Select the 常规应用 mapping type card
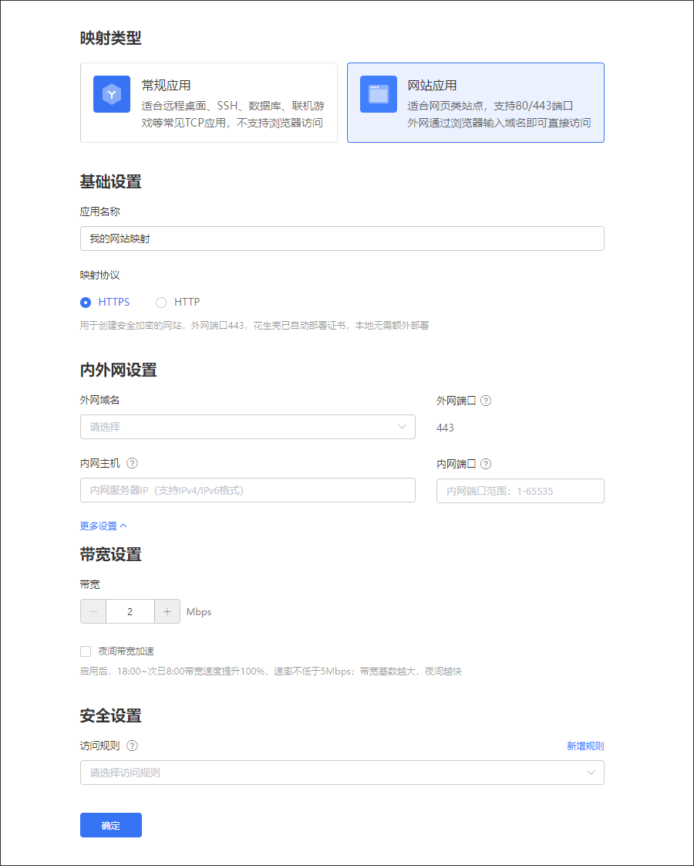The image size is (694, 866). [208, 103]
